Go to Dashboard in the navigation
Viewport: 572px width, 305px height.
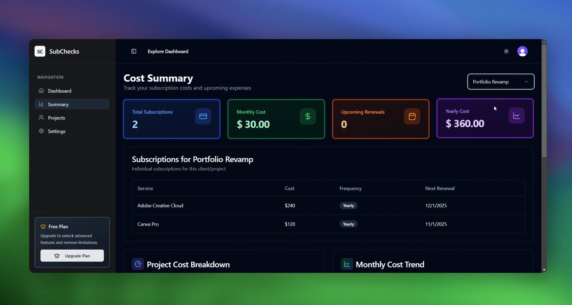coord(59,91)
